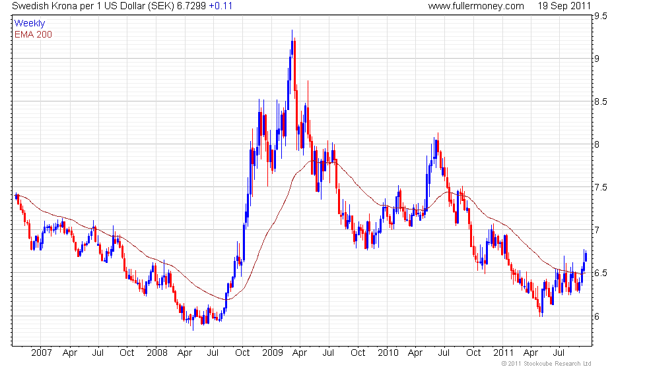The image size is (647, 369).
Task: Click 'Apr' label following 2007
Action: (70, 353)
